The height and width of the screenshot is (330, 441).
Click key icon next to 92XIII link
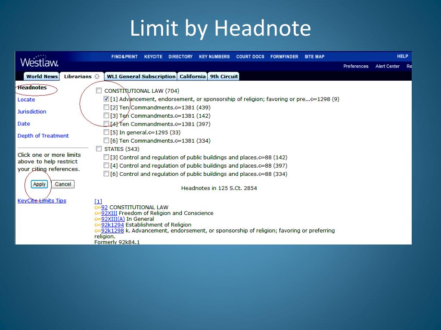coord(98,213)
